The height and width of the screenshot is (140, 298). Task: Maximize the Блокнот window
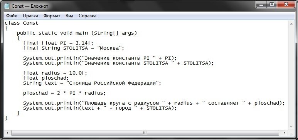272,5
